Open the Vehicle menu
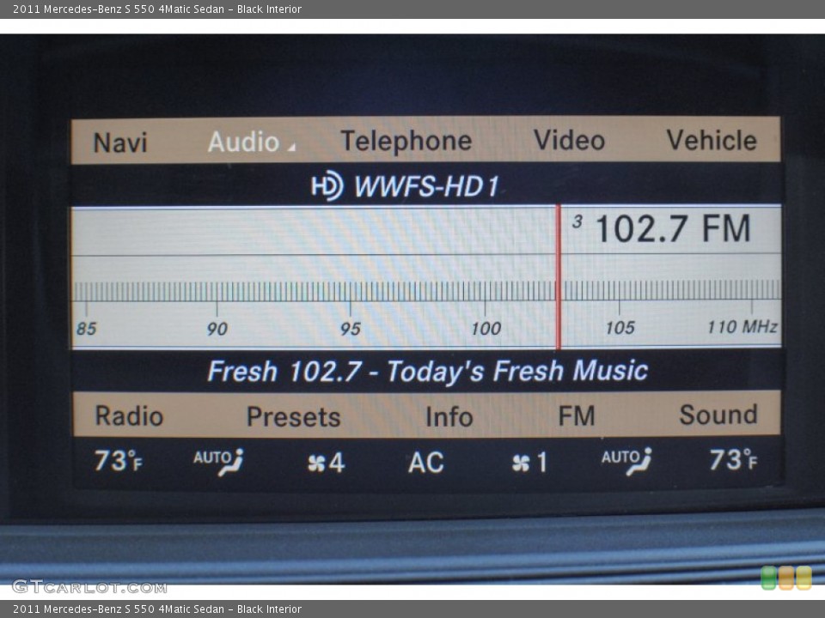 (x=712, y=140)
